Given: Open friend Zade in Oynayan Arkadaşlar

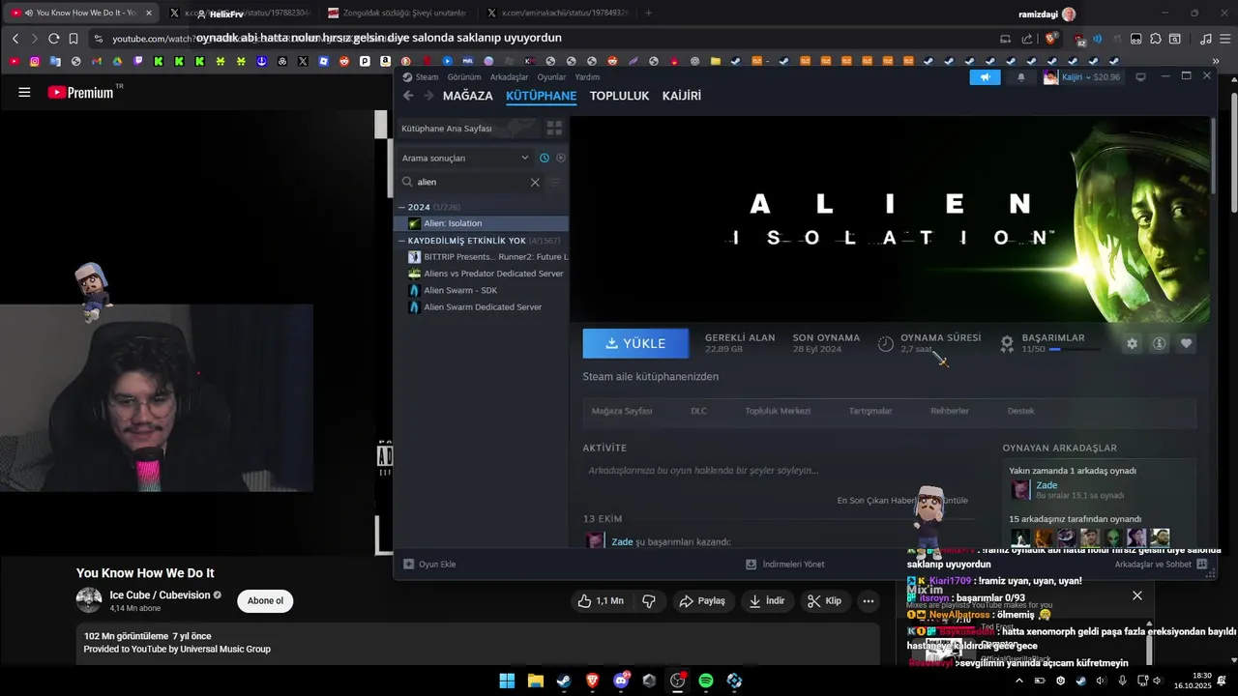Looking at the screenshot, I should [x=1046, y=485].
